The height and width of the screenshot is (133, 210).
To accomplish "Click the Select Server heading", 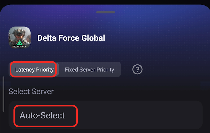I will (x=31, y=91).
